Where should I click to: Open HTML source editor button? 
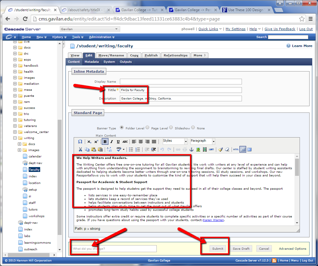click(x=236, y=150)
